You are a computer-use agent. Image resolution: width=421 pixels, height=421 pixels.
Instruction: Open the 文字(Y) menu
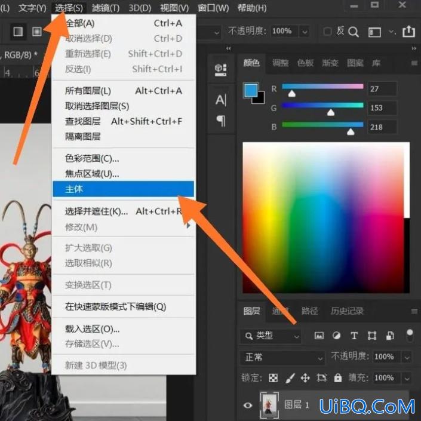click(x=32, y=8)
